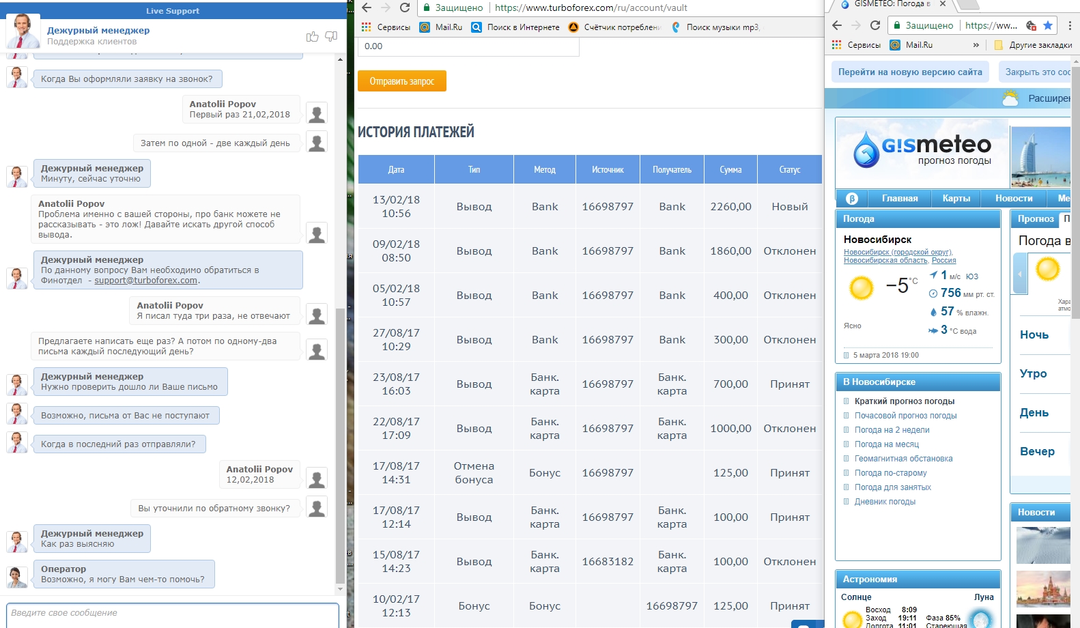The width and height of the screenshot is (1080, 628).
Task: Open Другие закладки folder
Action: tap(1034, 45)
